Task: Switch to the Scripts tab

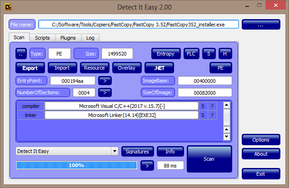Action: (x=42, y=38)
